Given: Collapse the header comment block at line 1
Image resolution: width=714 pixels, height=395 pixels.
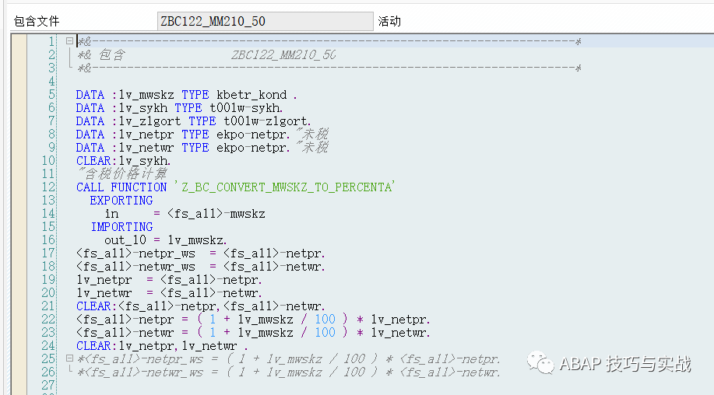Looking at the screenshot, I should tap(69, 41).
